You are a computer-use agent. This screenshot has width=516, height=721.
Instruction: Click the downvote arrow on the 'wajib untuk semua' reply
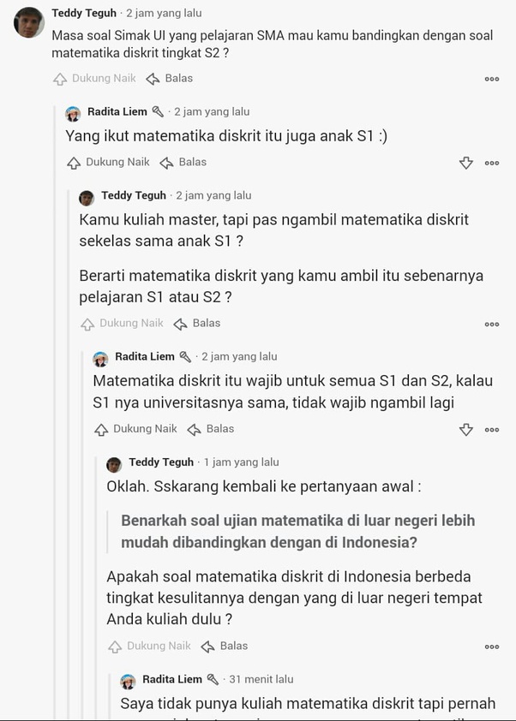coord(466,429)
